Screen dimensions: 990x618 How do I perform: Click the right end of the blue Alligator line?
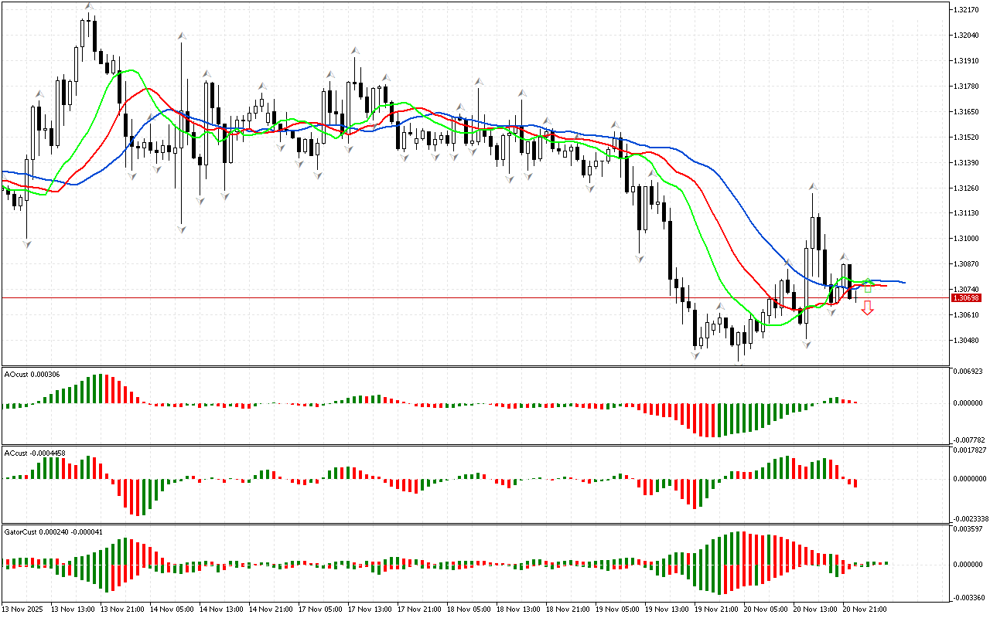[x=903, y=282]
